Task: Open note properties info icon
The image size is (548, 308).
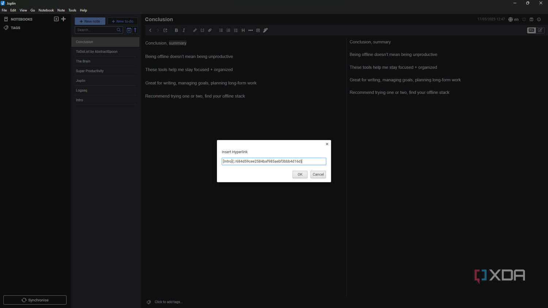Action: point(539,19)
